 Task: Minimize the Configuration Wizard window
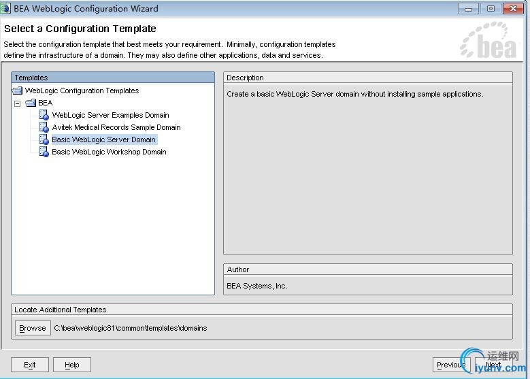coord(468,8)
